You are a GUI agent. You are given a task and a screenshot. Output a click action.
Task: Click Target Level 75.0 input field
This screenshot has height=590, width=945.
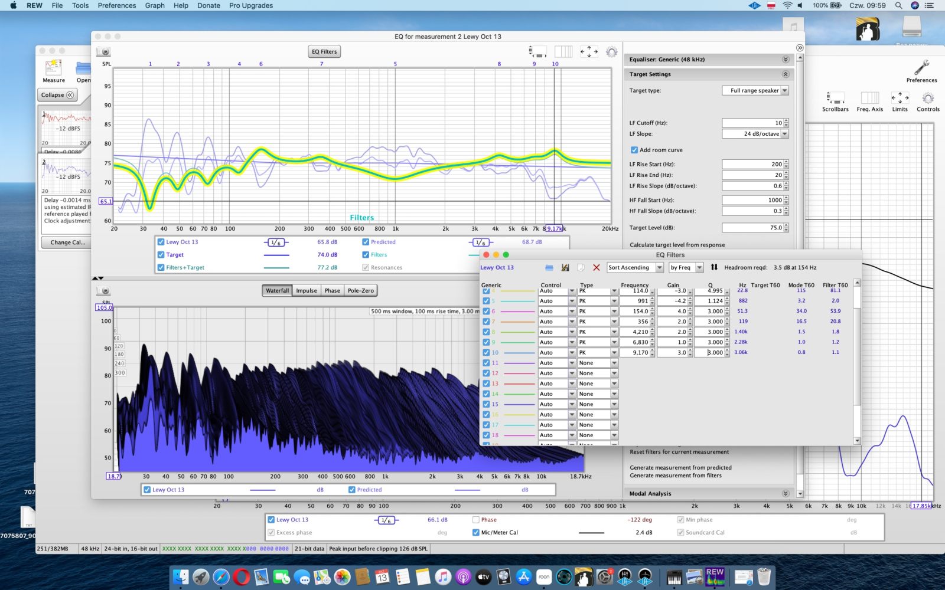tap(752, 227)
